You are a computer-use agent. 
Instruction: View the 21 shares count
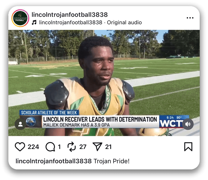pos(108,147)
